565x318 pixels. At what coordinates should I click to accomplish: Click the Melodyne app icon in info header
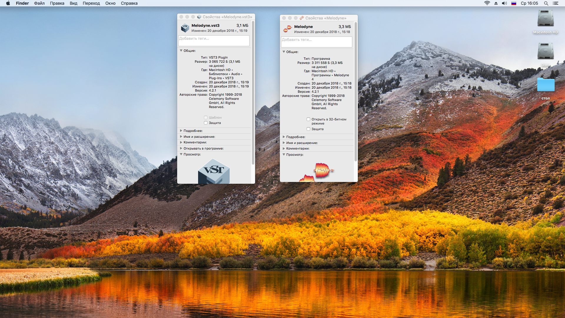(x=287, y=29)
